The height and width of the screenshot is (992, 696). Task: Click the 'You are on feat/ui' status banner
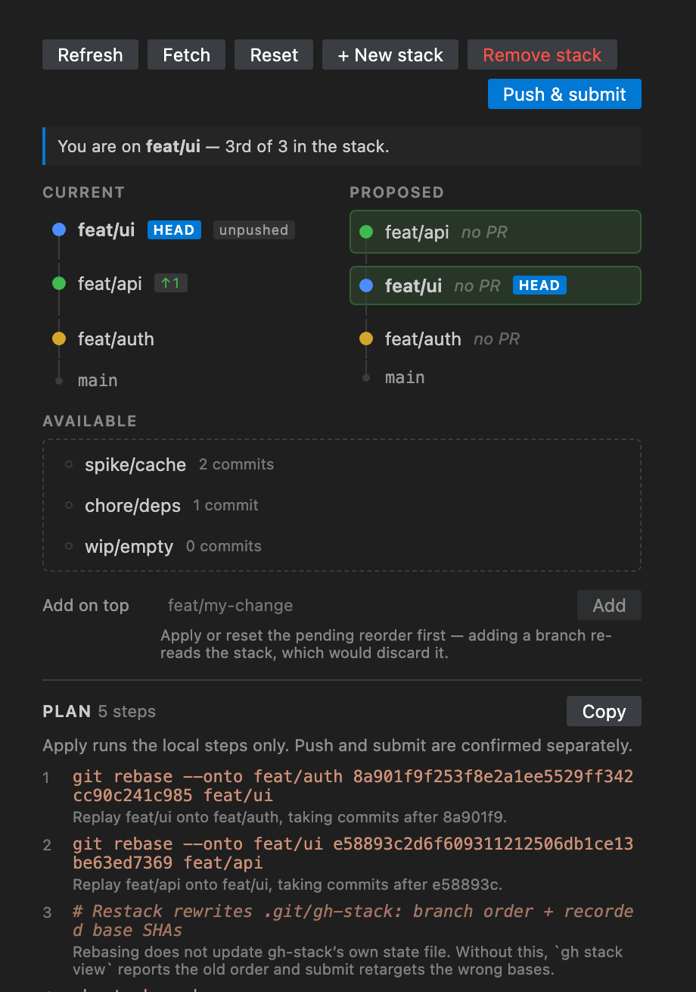point(342,146)
